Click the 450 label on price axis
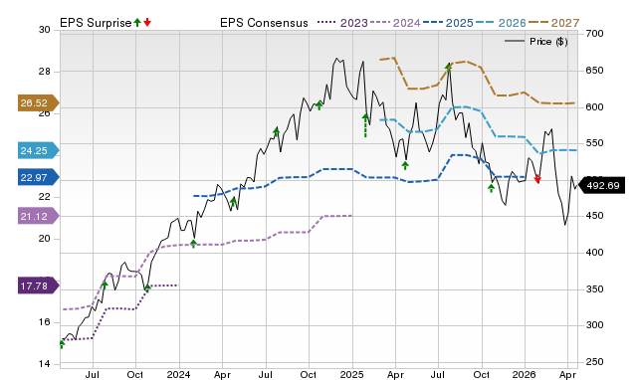Image resolution: width=637 pixels, height=380 pixels. [594, 216]
